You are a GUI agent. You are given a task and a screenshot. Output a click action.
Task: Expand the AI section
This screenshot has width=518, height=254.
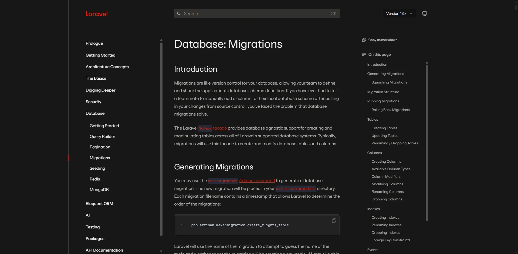pos(88,215)
